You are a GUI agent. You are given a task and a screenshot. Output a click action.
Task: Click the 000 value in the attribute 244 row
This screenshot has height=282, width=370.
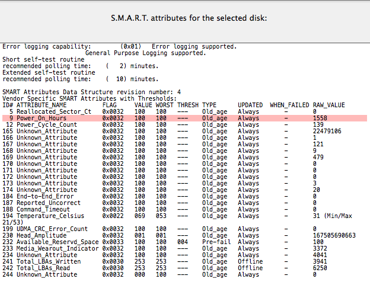point(140,275)
